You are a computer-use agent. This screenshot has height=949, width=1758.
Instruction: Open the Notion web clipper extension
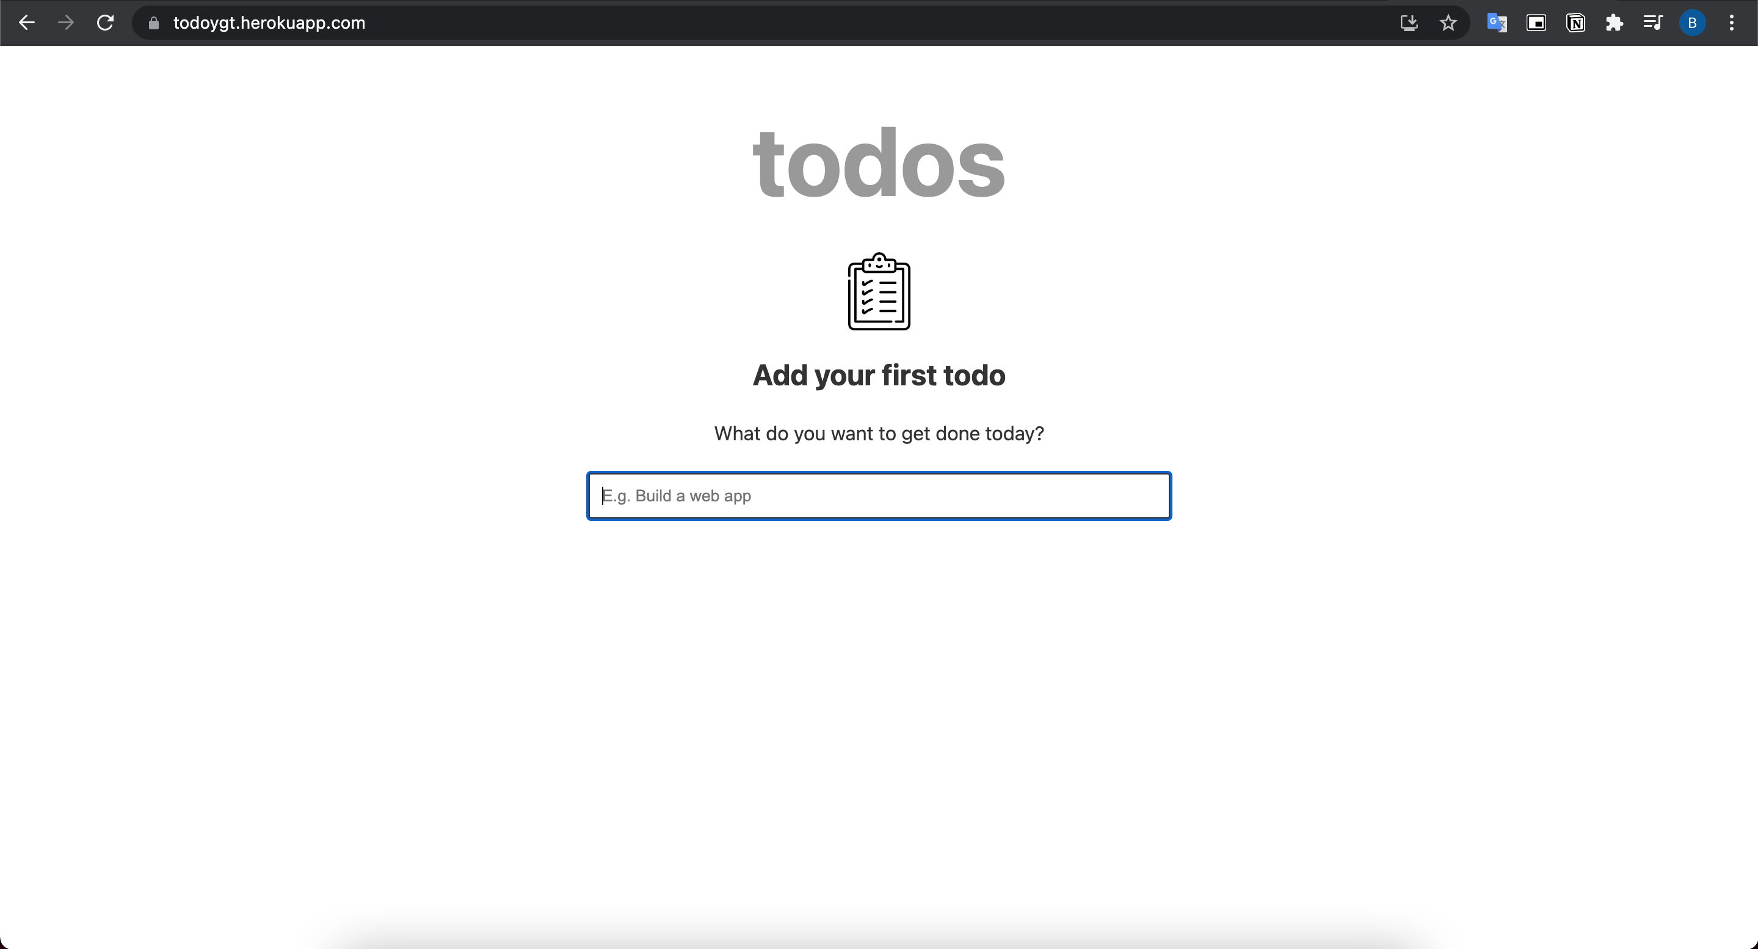coord(1576,23)
